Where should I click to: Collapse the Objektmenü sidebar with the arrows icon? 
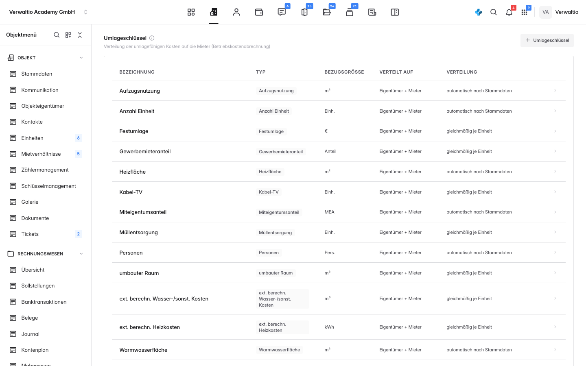[x=80, y=35]
